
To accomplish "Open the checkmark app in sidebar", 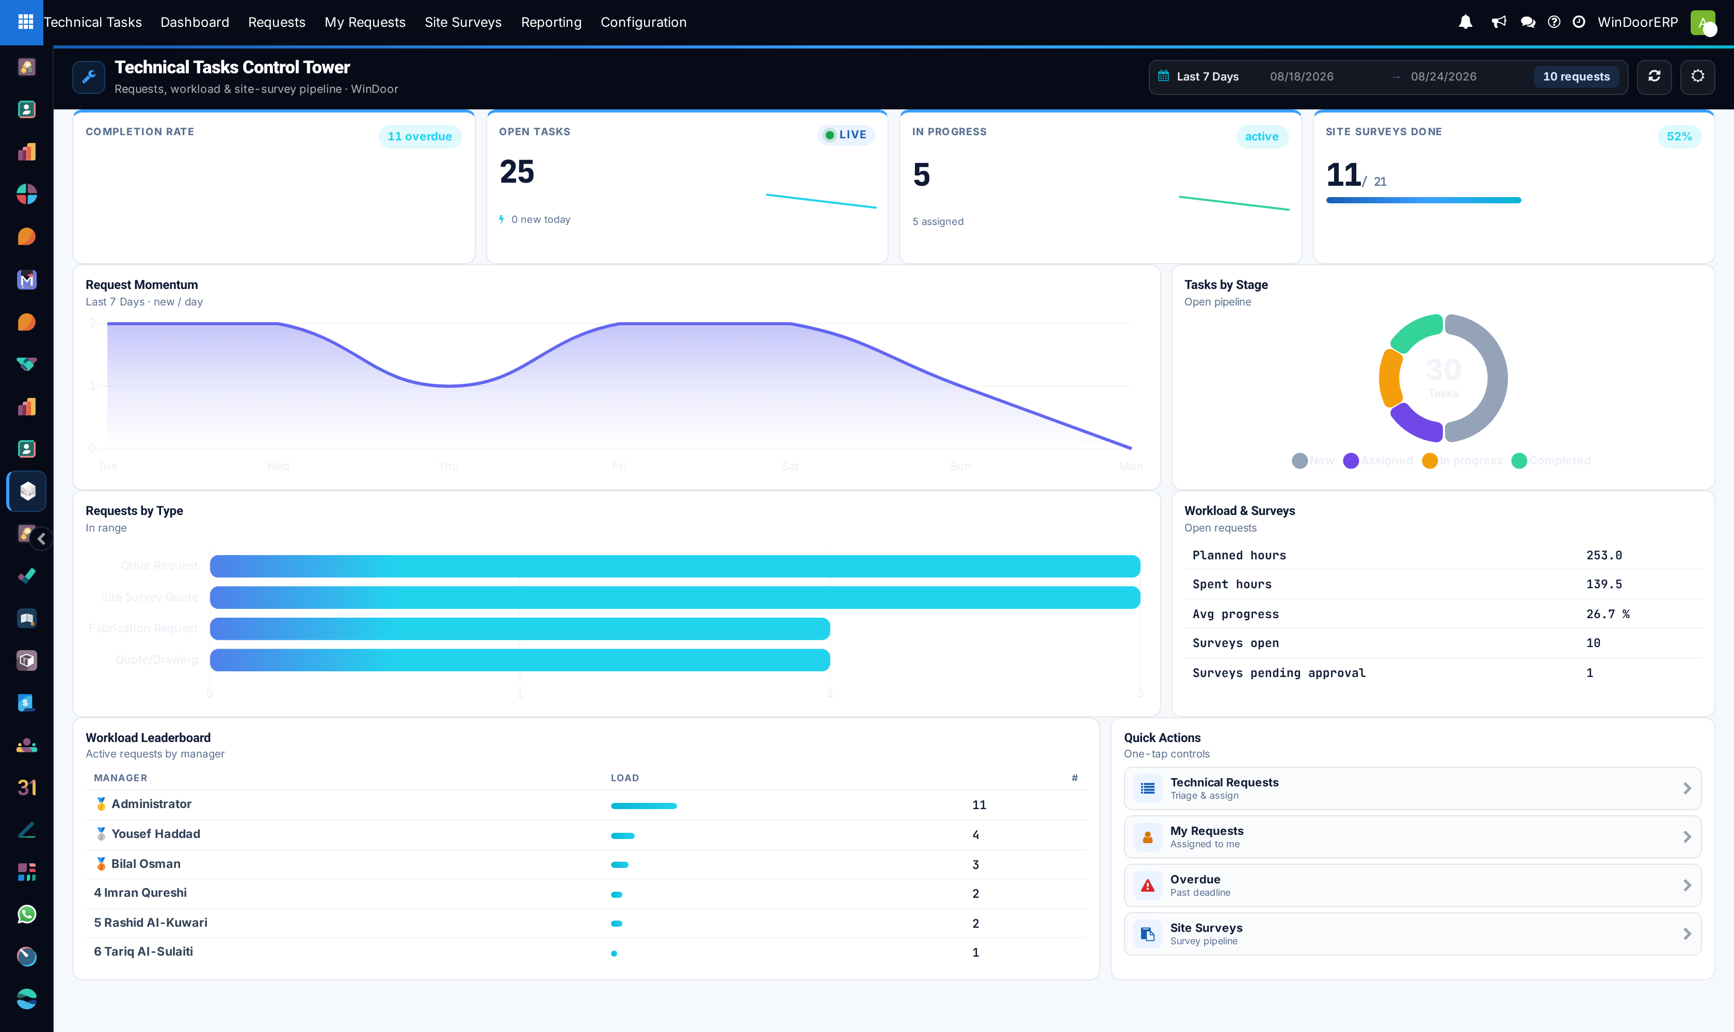I will point(26,576).
